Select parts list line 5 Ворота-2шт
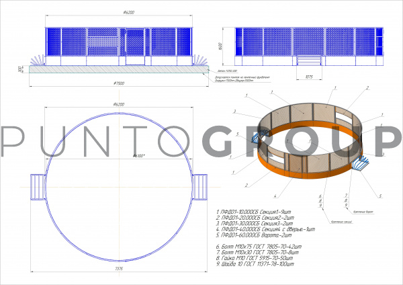 [x=254, y=235]
